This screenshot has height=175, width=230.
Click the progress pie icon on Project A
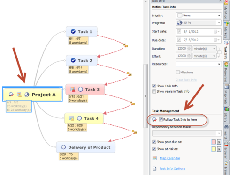click(27, 95)
